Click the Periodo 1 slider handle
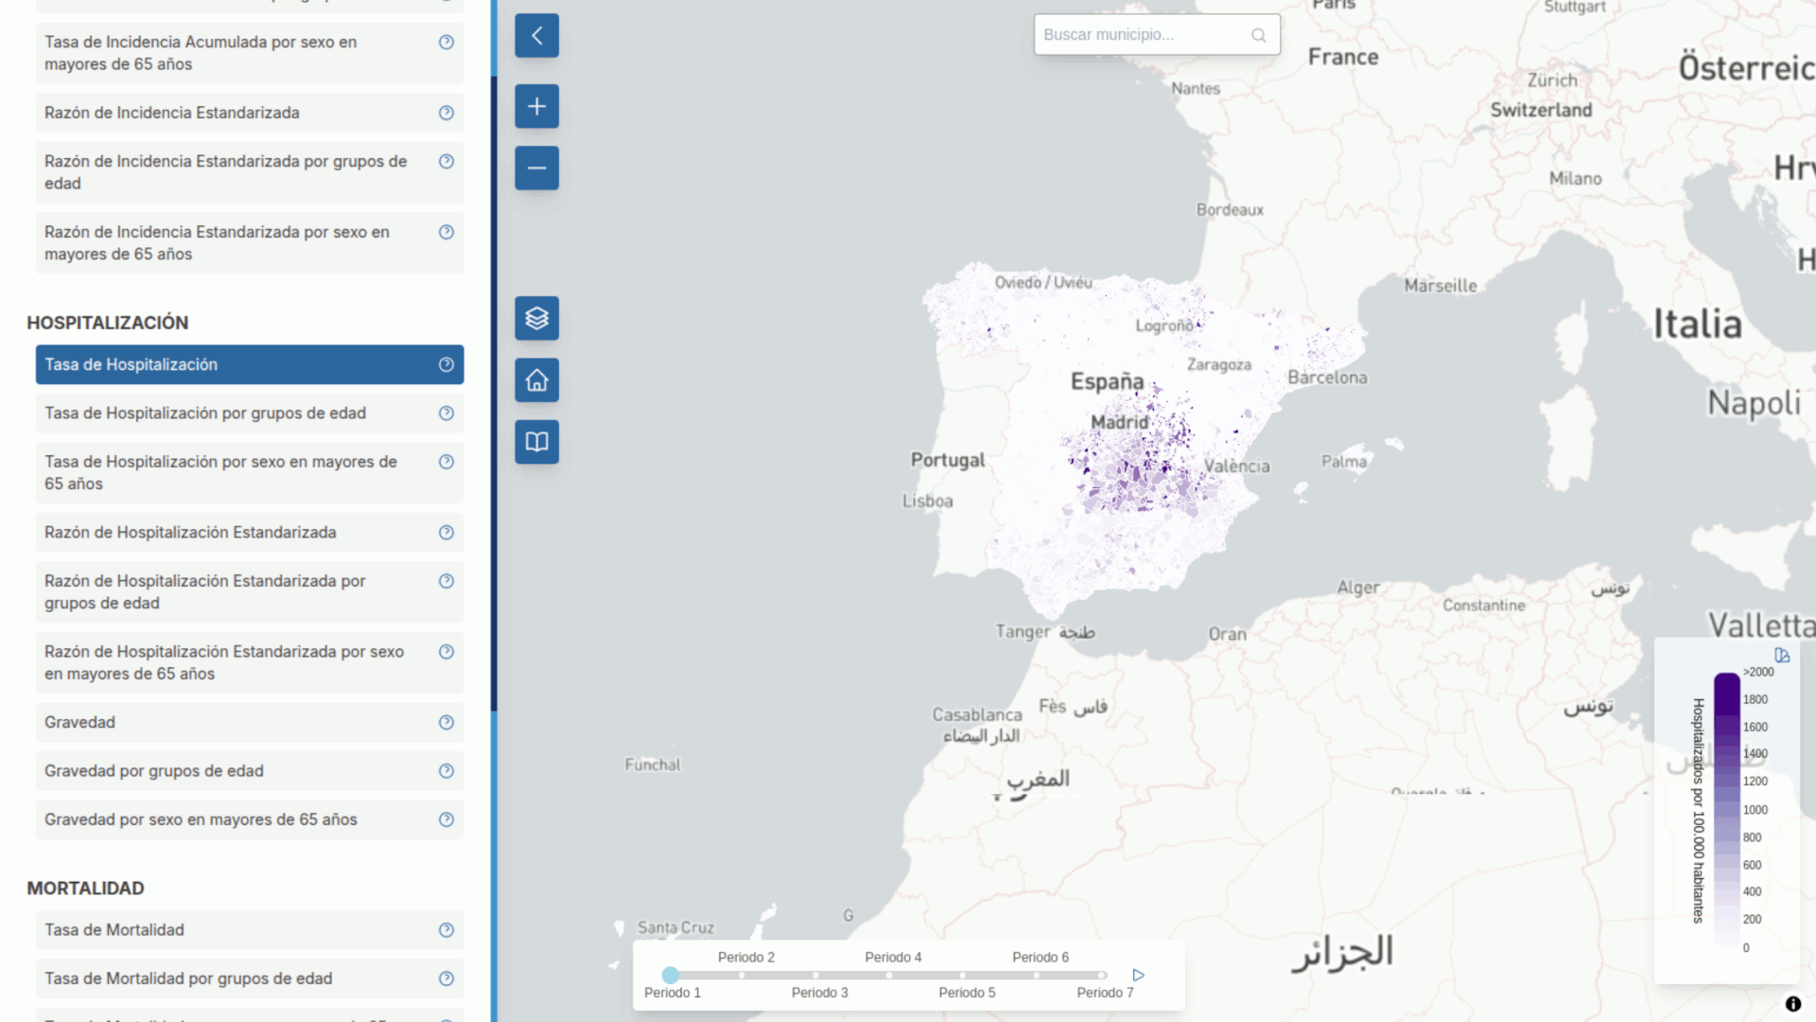Viewport: 1816px width, 1022px height. (x=671, y=975)
